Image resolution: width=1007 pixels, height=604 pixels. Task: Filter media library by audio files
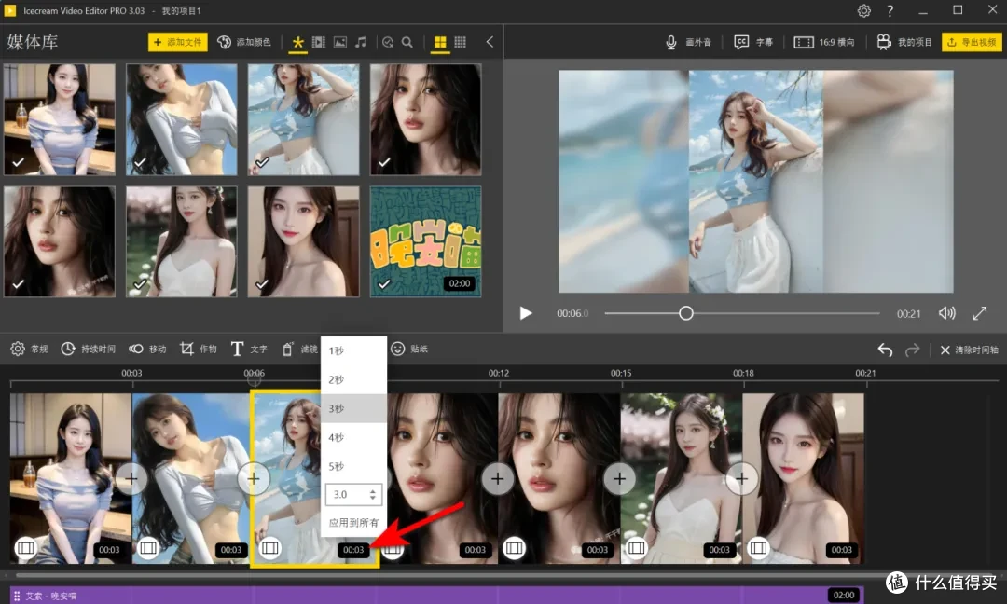click(361, 42)
